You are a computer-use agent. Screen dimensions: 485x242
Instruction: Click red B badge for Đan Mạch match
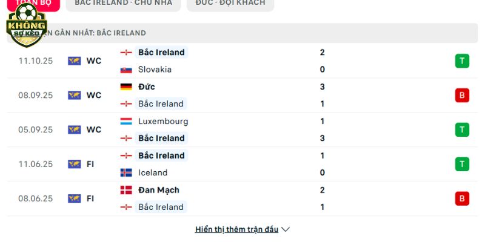462,198
